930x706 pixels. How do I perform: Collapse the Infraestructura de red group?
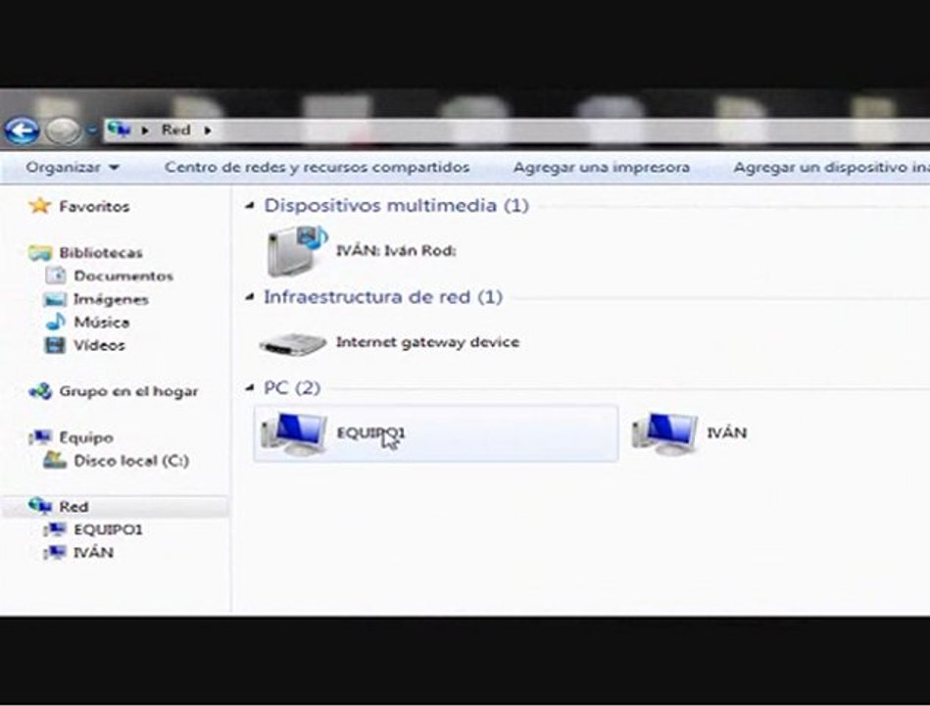click(250, 297)
